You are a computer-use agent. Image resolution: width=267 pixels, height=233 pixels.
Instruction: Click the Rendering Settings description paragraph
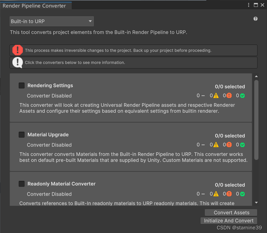(x=127, y=108)
